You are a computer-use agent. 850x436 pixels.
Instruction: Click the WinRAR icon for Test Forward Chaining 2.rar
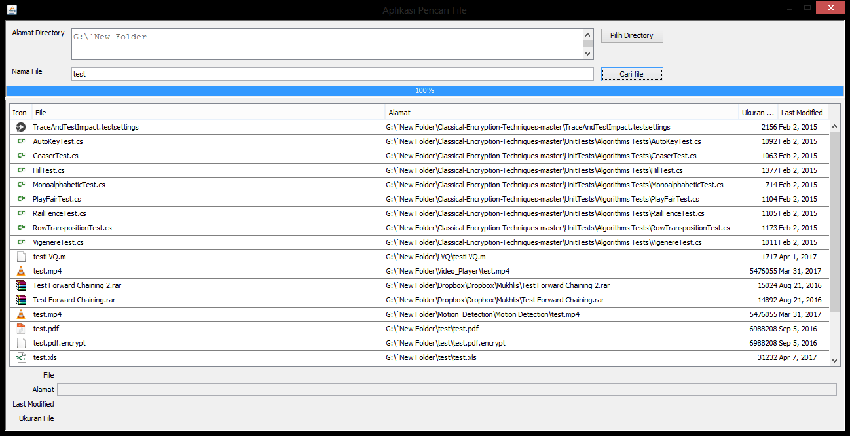tap(21, 285)
